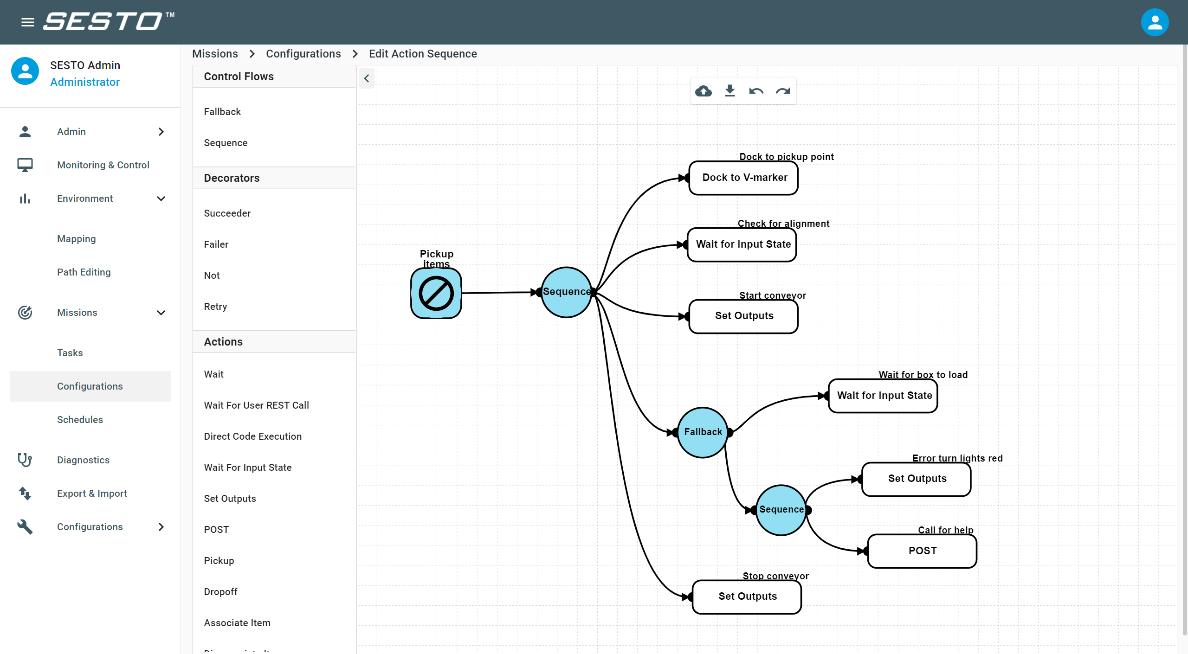This screenshot has width=1188, height=654.
Task: Click the page vertical scrollbar
Action: tap(1184, 325)
